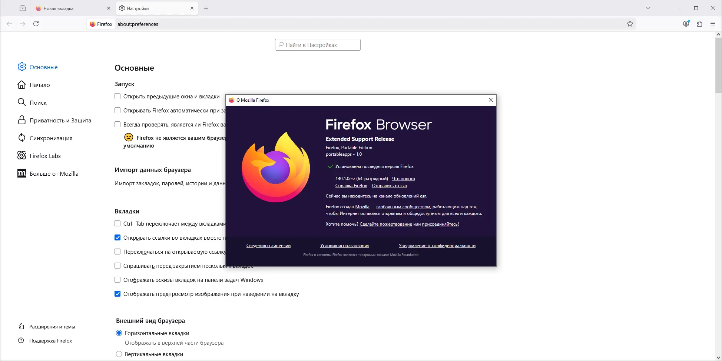Image resolution: width=722 pixels, height=361 pixels.
Task: Select Горизонтальные вкладки radio button
Action: point(119,333)
